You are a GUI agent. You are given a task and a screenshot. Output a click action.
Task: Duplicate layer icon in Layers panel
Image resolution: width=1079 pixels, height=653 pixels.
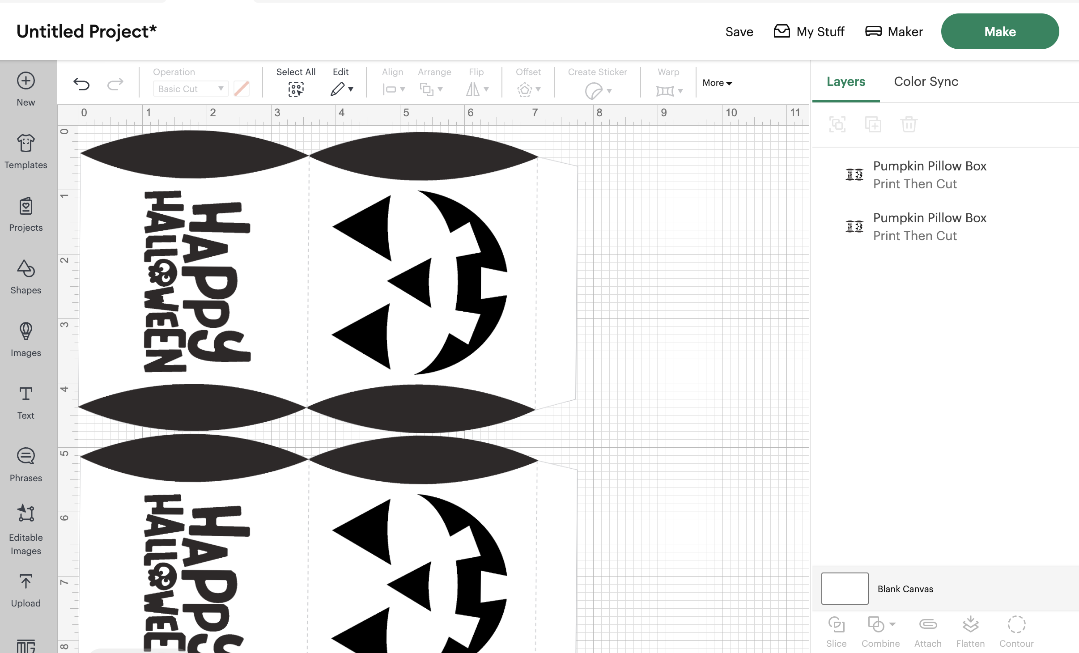click(x=873, y=124)
